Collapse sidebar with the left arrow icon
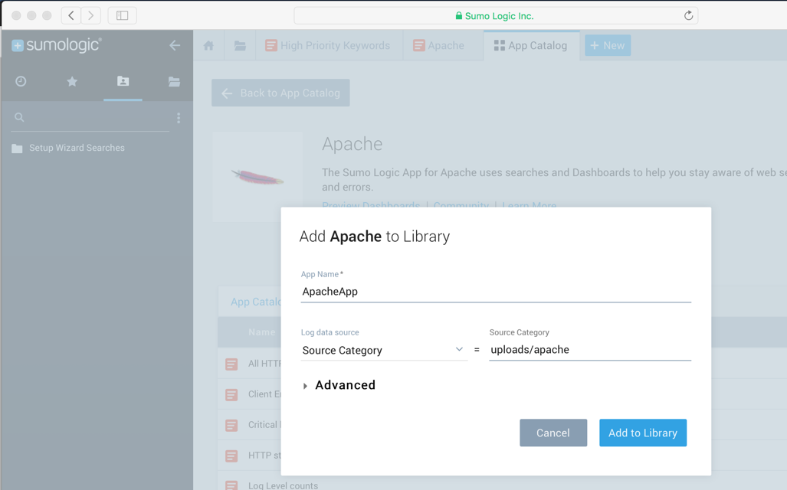This screenshot has height=490, width=787. point(175,46)
